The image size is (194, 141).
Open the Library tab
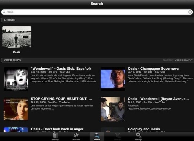pyautogui.click(x=55, y=136)
